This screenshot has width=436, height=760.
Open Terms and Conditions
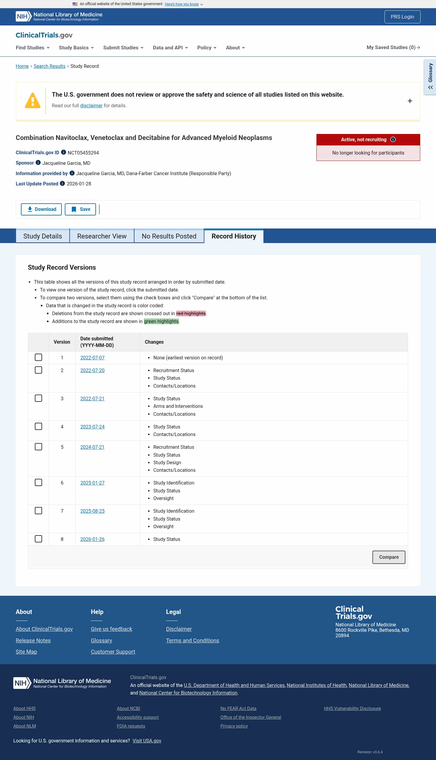(x=193, y=640)
